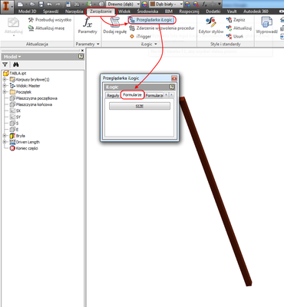
Task: Select the Formularze tab in iLogic browser
Action: (132, 95)
